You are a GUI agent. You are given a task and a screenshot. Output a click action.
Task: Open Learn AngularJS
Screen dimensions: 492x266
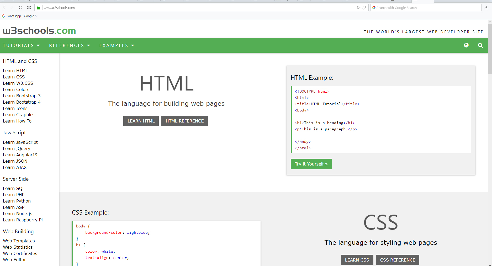click(20, 155)
